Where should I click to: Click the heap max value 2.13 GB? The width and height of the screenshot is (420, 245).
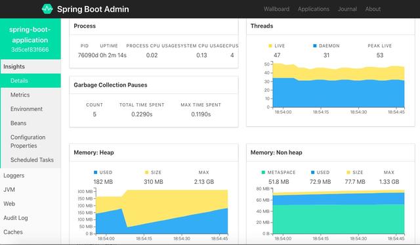[204, 182]
